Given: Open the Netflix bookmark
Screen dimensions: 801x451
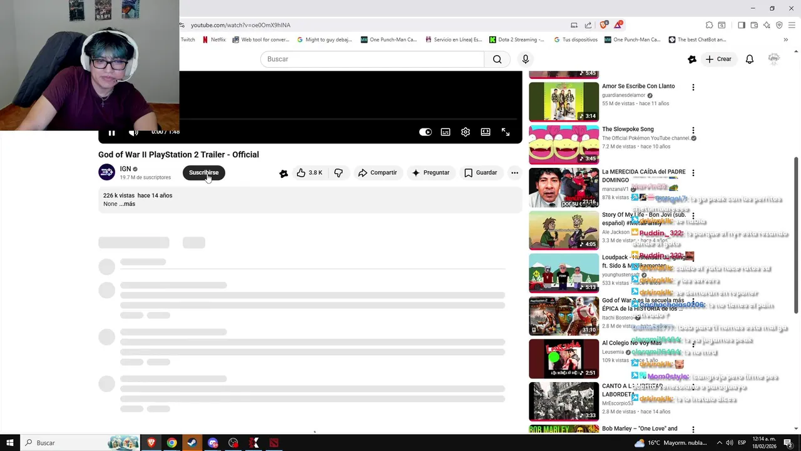Looking at the screenshot, I should tap(213, 39).
